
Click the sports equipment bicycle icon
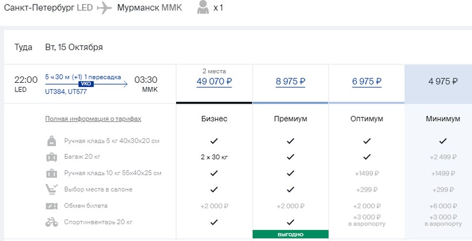click(x=52, y=221)
